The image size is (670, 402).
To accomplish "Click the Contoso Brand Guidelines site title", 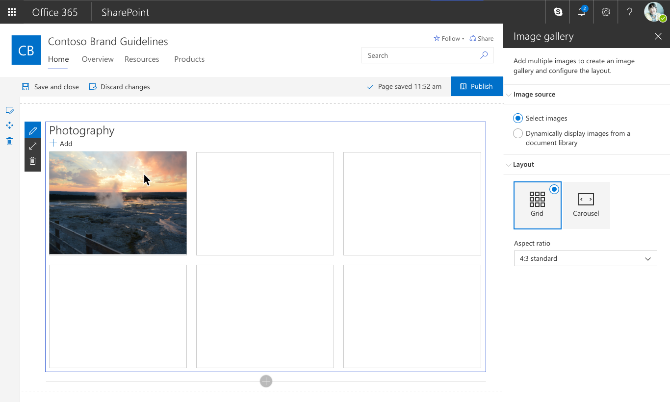I will (108, 42).
